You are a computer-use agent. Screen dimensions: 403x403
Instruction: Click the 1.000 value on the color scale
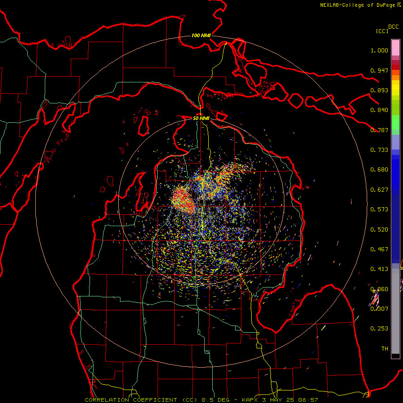coord(379,50)
